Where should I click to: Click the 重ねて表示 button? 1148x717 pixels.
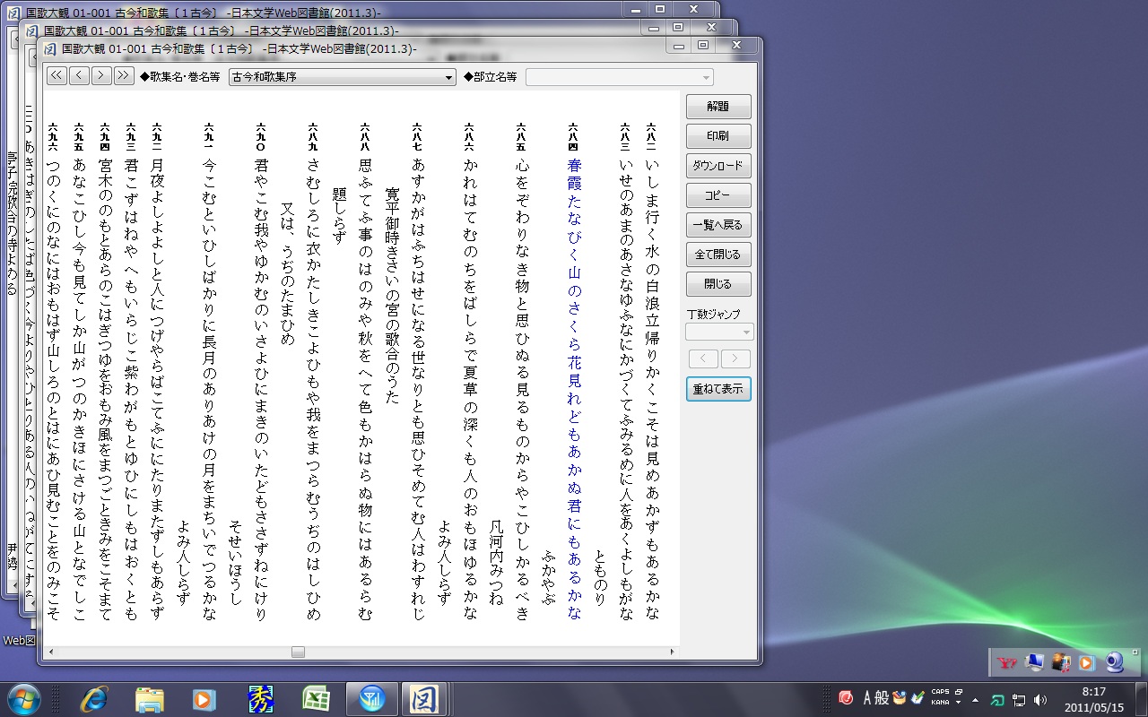(x=718, y=389)
